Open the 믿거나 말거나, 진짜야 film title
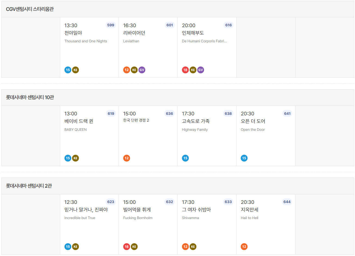The image size is (355, 256). [86, 210]
